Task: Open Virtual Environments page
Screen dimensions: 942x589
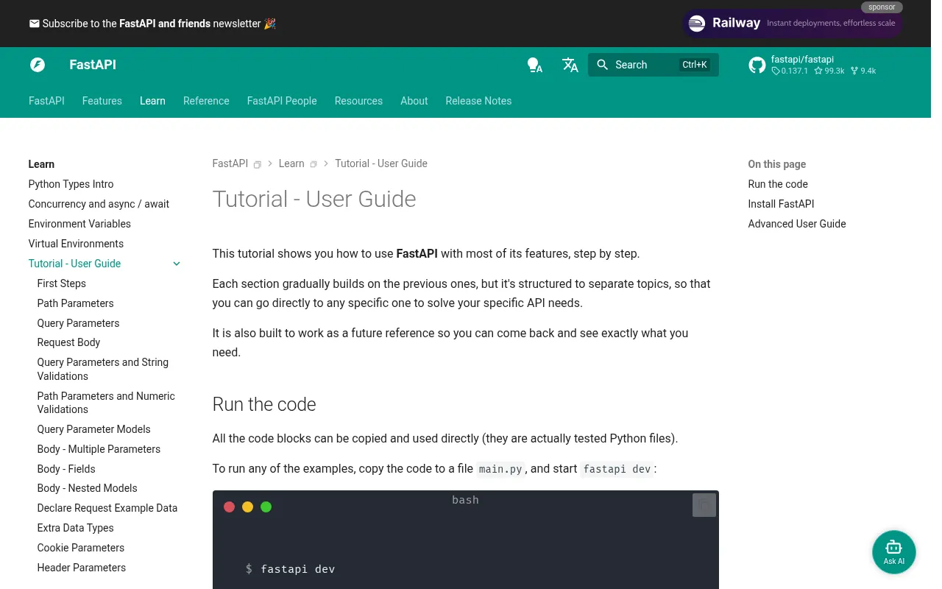Action: (x=76, y=244)
